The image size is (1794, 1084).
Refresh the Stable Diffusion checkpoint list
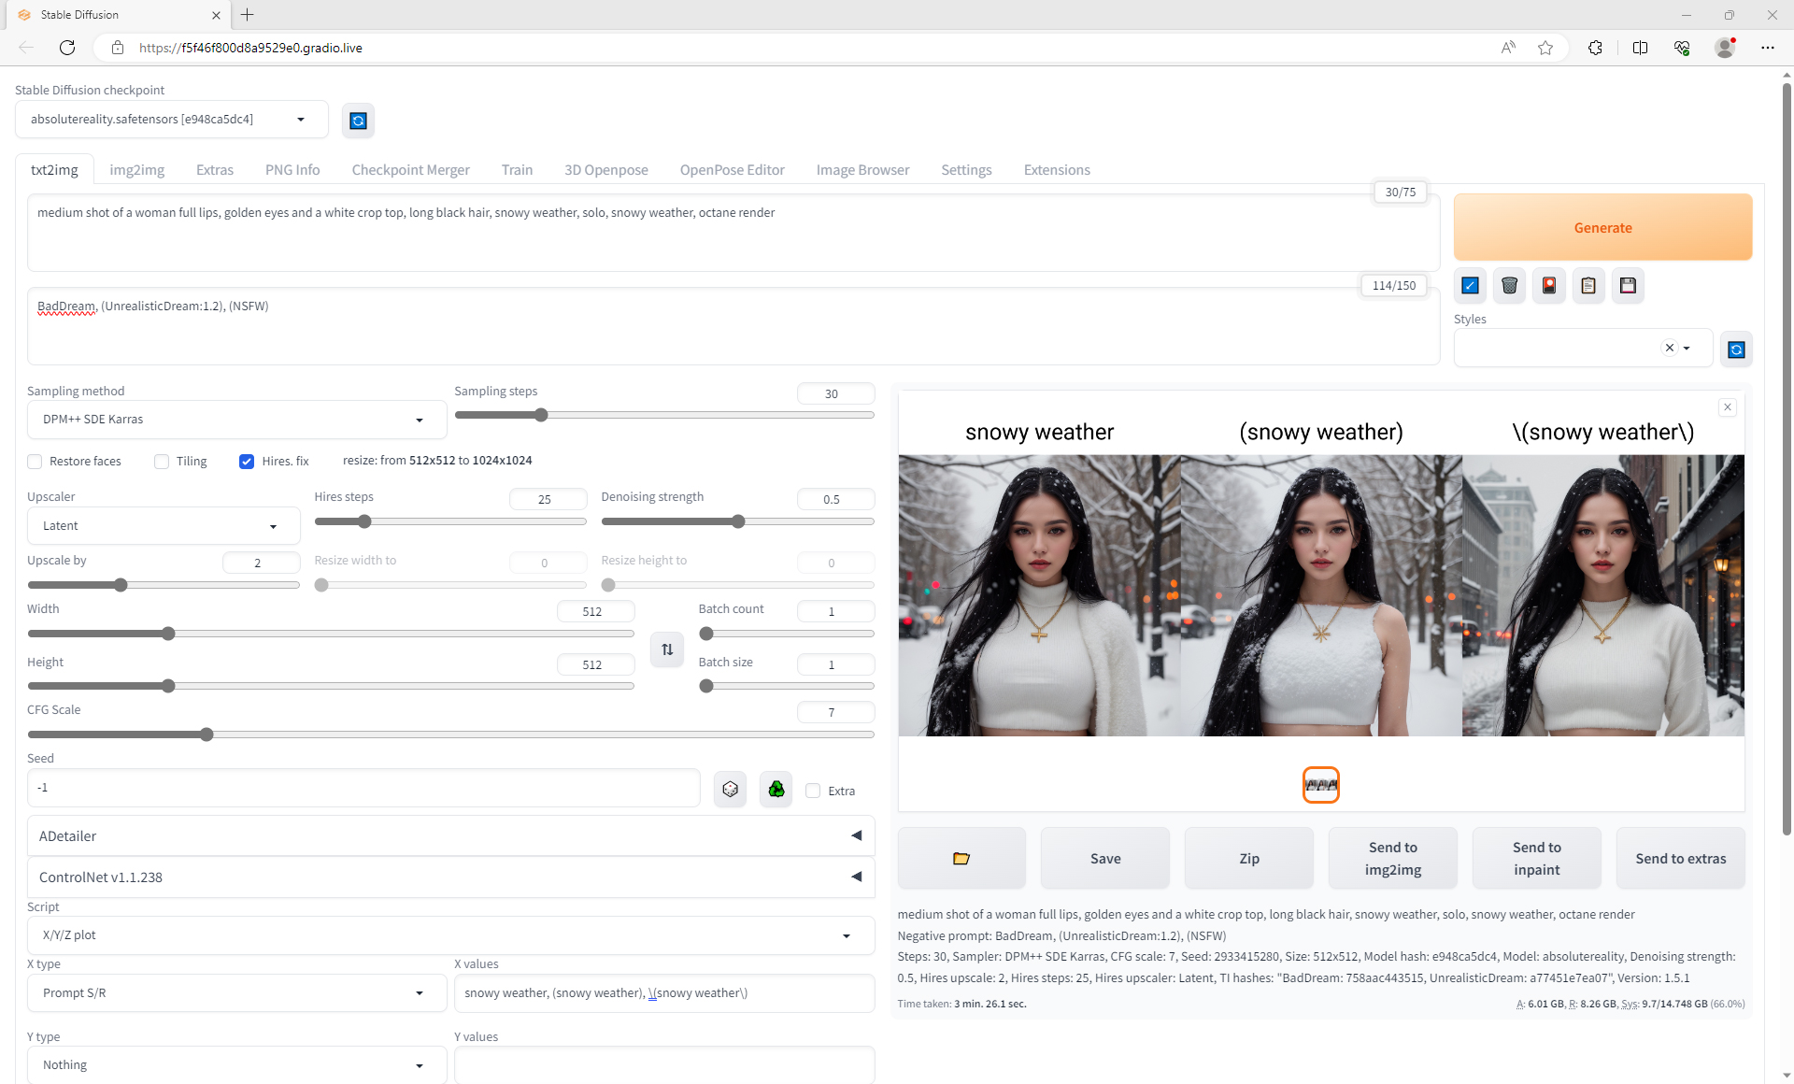click(358, 121)
